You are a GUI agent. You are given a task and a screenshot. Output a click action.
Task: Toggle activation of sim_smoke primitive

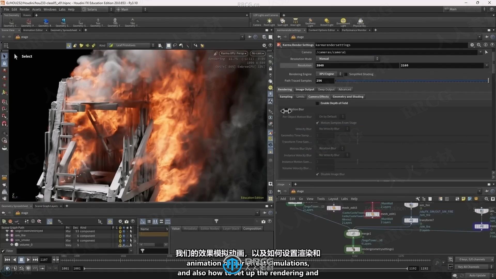click(x=120, y=241)
